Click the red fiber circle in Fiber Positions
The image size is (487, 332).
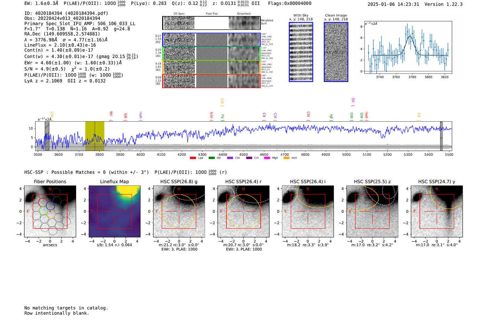[42, 202]
